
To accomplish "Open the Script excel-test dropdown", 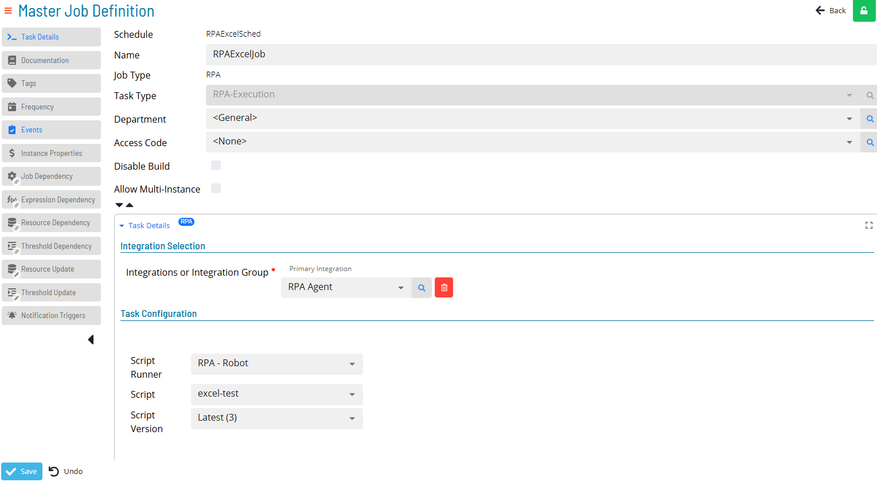I will [276, 394].
